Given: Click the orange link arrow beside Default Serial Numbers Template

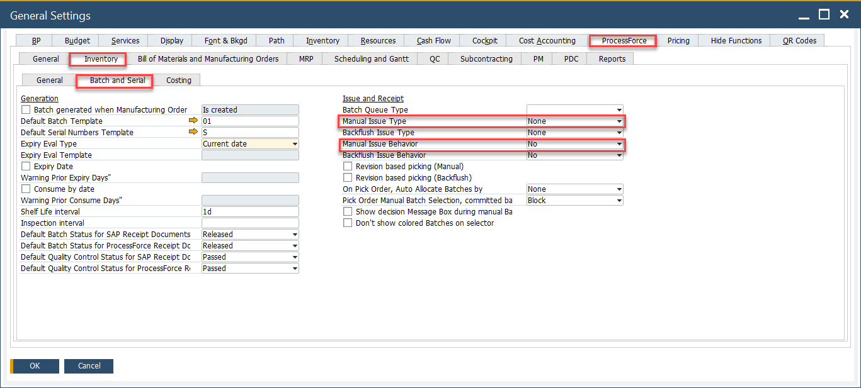Looking at the screenshot, I should (x=194, y=132).
